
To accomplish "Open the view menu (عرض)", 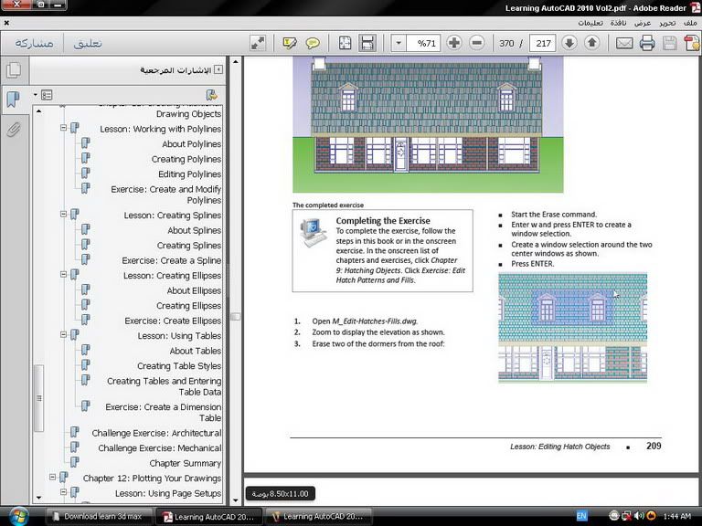I will click(643, 22).
